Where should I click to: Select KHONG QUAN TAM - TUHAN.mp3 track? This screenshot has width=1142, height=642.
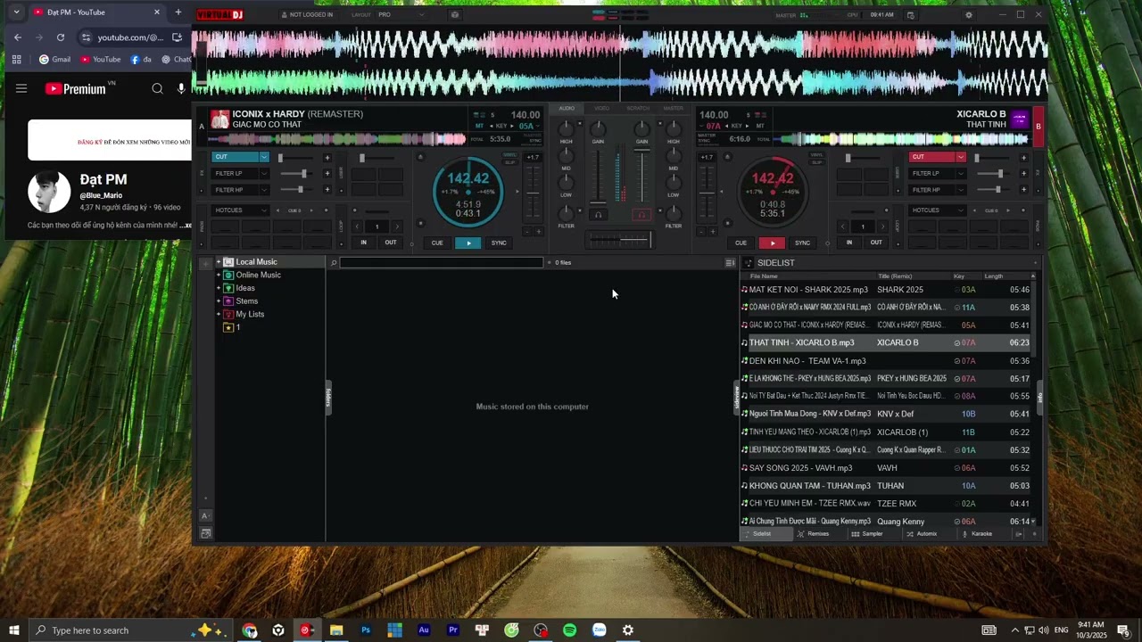pyautogui.click(x=886, y=485)
